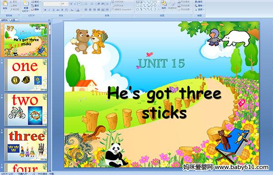
Task: Close the slide thumbnail pane with X
Action: coord(49,20)
